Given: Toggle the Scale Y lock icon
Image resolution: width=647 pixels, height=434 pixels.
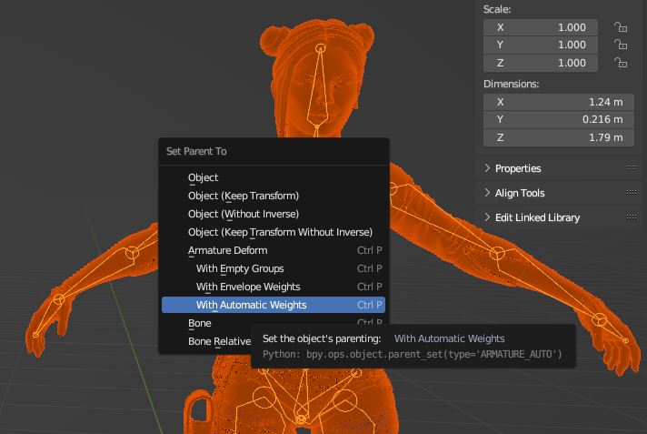Looking at the screenshot, I should (x=621, y=45).
